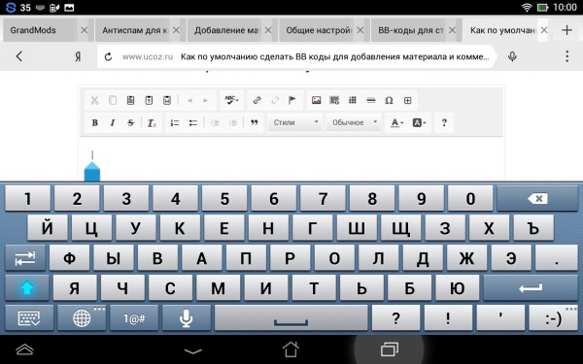
Task: Tap the voice search microphone in address bar
Action: [x=512, y=56]
